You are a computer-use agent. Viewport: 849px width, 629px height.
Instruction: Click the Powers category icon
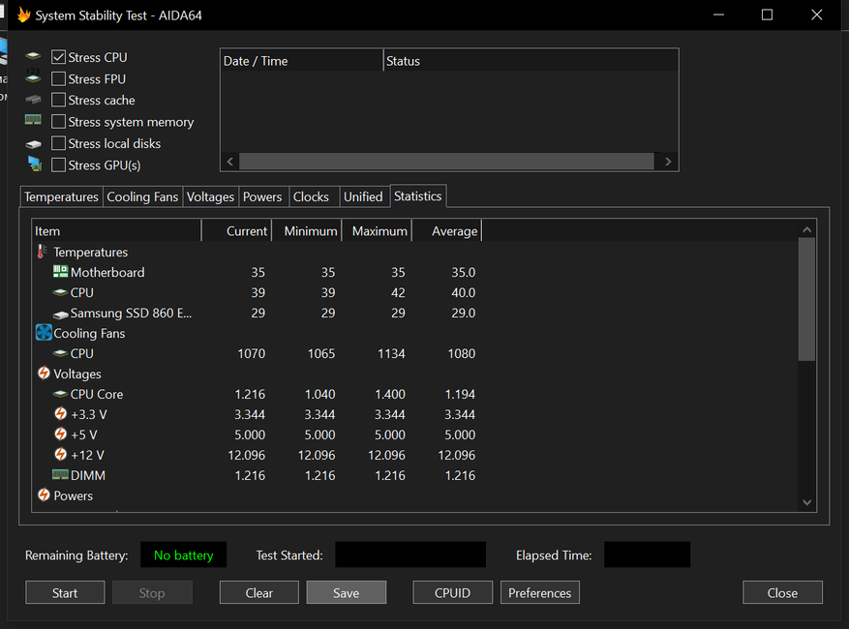(43, 495)
